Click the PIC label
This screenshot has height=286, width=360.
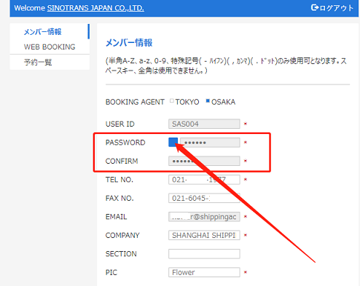point(111,272)
